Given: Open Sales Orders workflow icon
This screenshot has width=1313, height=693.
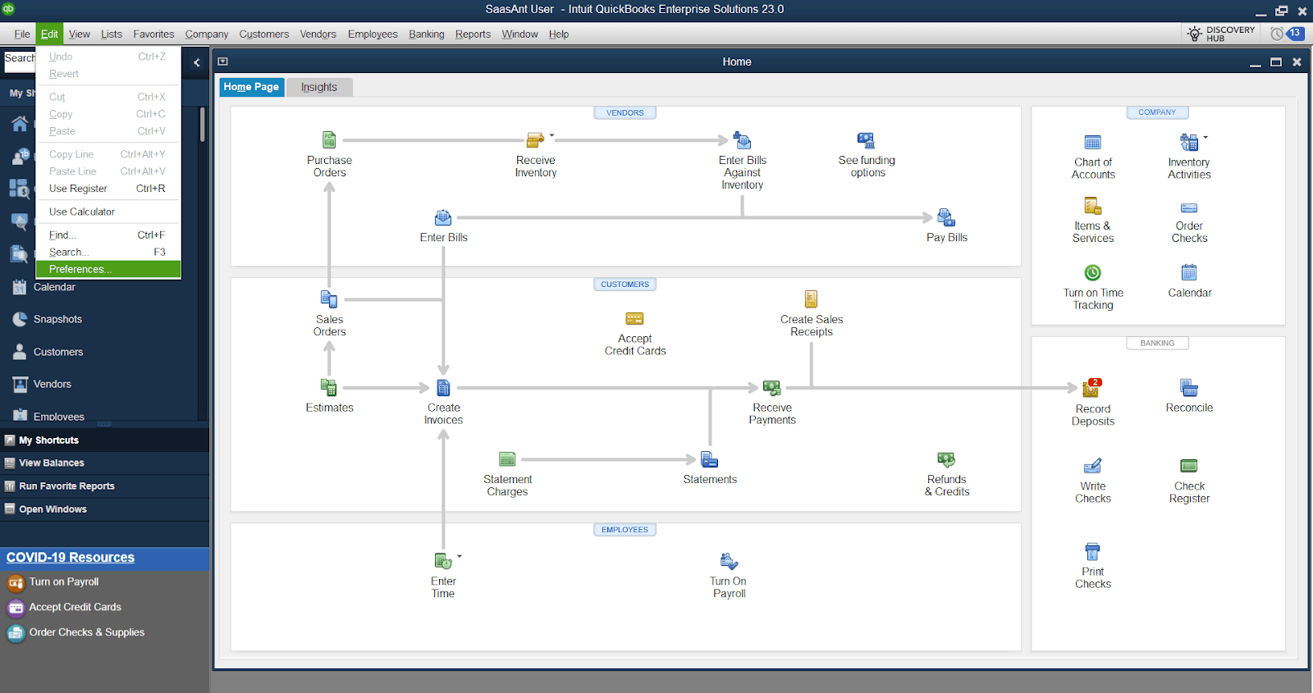Looking at the screenshot, I should [329, 299].
